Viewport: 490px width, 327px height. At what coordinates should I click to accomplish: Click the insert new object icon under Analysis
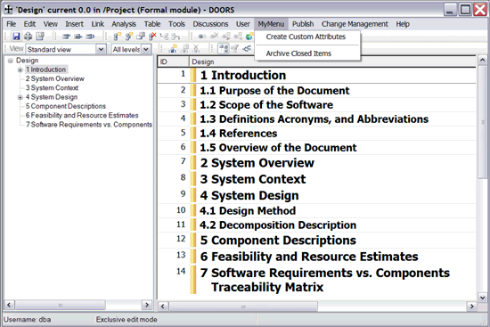point(118,37)
